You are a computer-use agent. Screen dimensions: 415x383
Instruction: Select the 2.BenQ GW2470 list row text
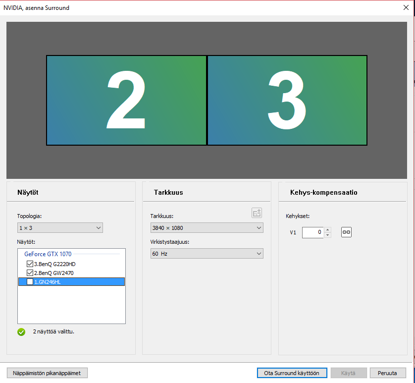[53, 273]
